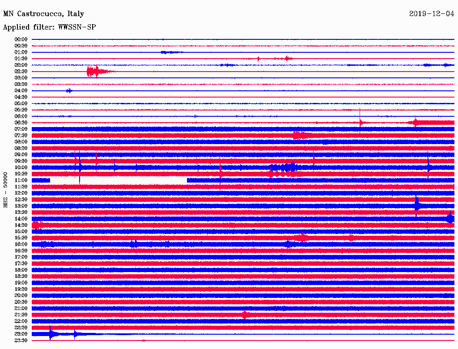Screen dimensions: 458x349
Task: Click the date '2019-12-04'
Action: (432, 13)
